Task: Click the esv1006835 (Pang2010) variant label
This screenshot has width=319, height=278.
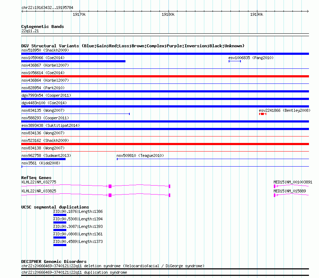Action: [x=251, y=58]
